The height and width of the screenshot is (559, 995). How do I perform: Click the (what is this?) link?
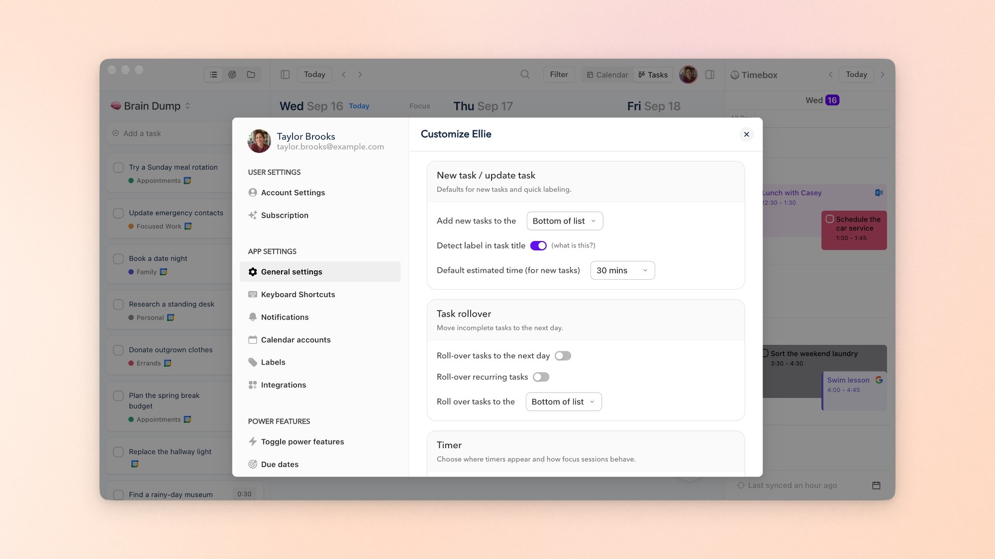point(573,245)
